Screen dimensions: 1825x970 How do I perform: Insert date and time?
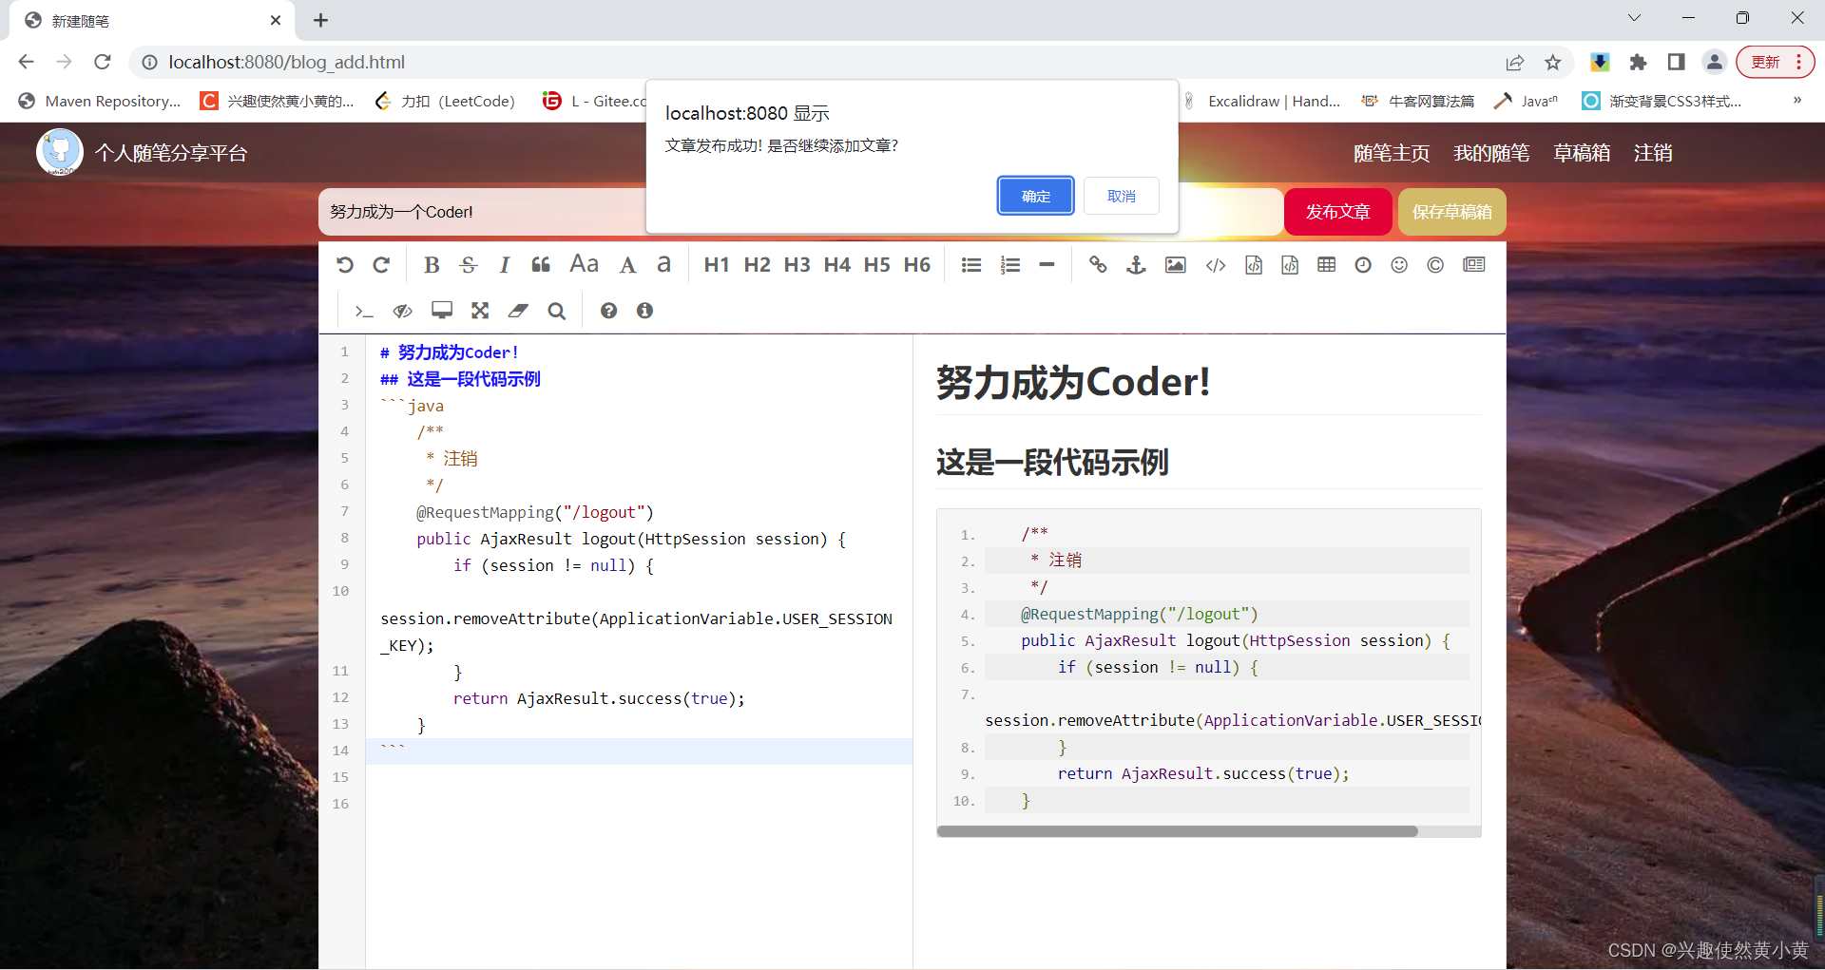[x=1363, y=265]
